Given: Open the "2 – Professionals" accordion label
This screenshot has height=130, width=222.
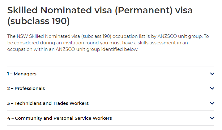Looking at the screenshot, I should point(26,88).
